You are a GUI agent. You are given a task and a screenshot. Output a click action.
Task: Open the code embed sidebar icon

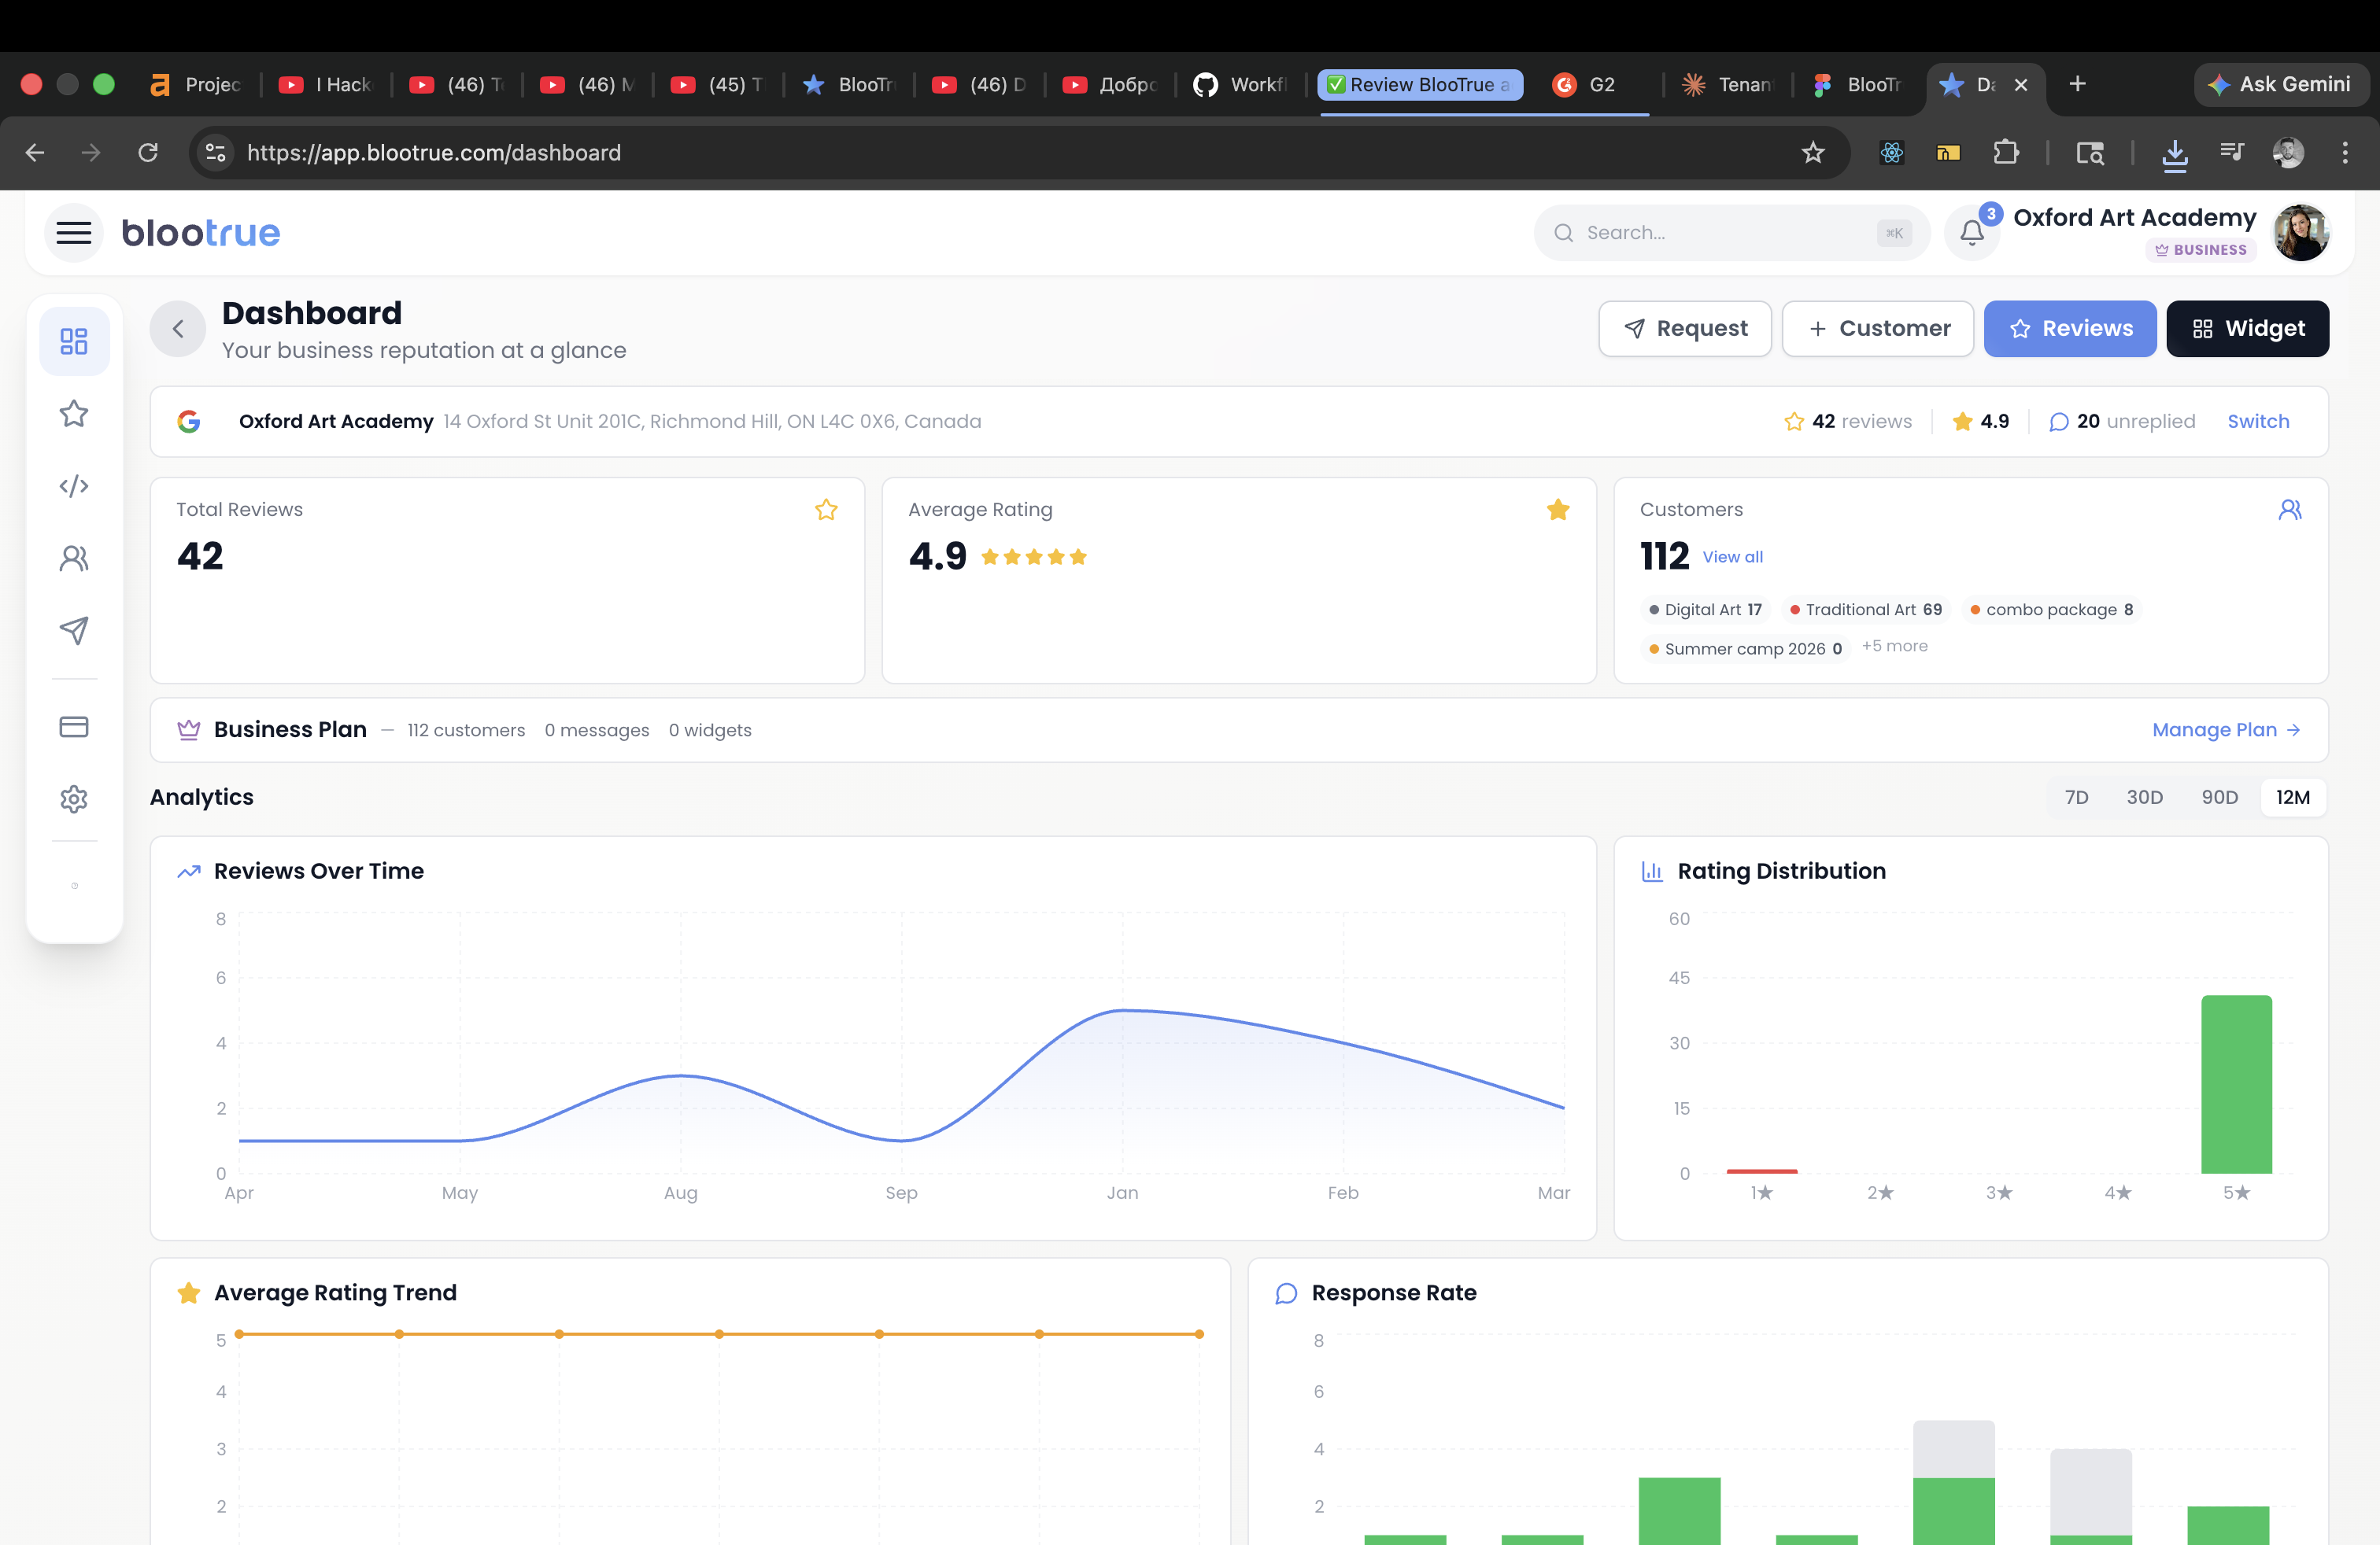(x=74, y=485)
